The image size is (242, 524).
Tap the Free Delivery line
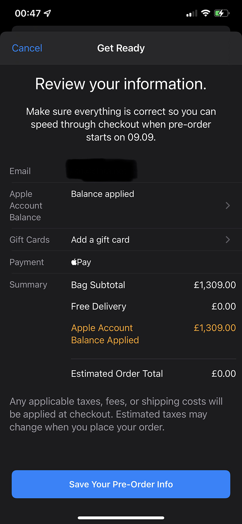98,306
